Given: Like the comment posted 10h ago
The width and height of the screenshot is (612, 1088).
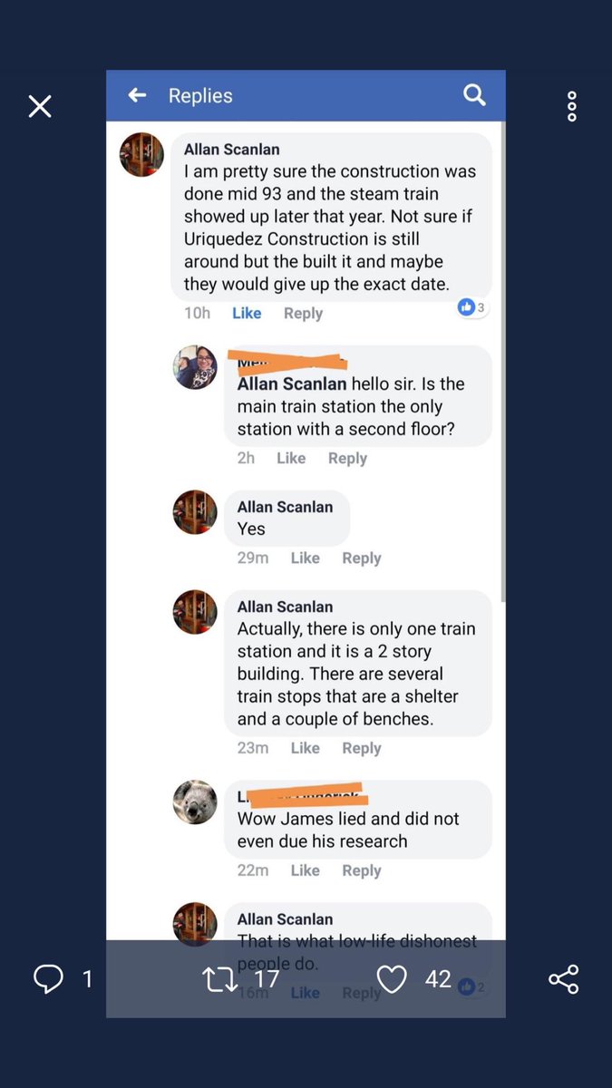Looking at the screenshot, I should [x=247, y=313].
